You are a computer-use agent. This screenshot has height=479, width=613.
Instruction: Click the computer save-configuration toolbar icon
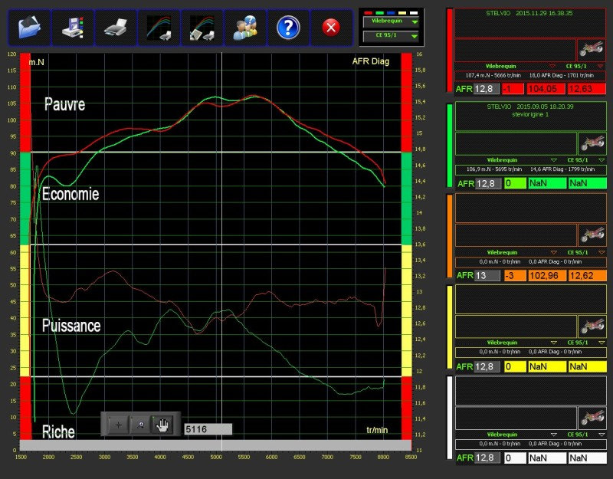[x=73, y=28]
